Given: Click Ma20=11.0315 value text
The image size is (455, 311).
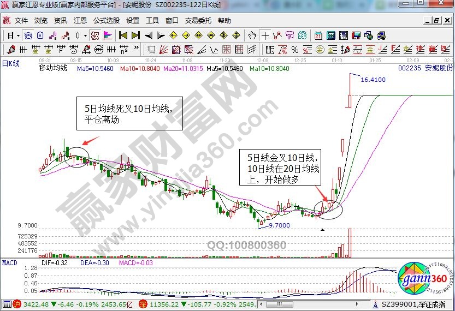Looking at the screenshot, I should click(x=183, y=69).
